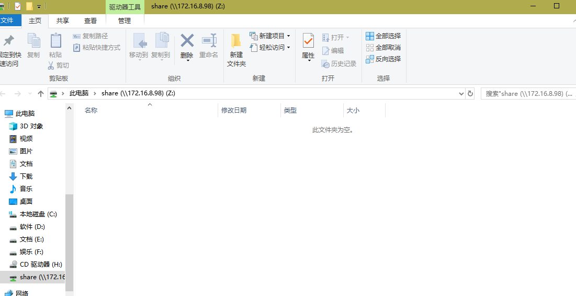Expand the address bar history dropdown

(x=461, y=94)
